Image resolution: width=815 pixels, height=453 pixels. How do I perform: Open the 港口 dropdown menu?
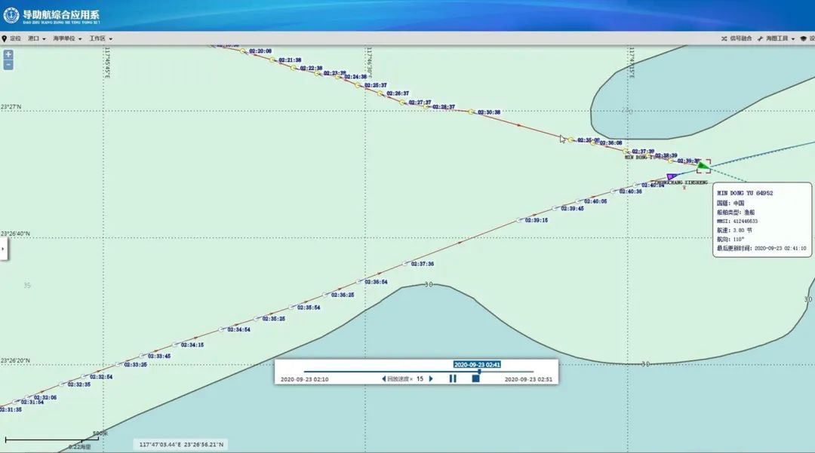36,38
